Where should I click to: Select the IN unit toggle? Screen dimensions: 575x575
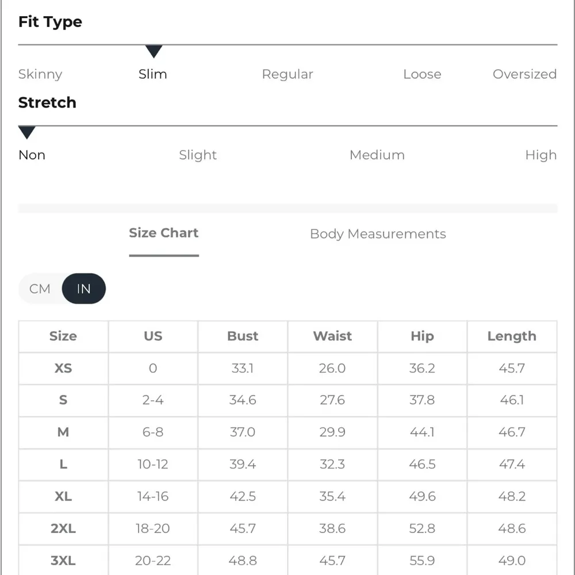point(84,289)
